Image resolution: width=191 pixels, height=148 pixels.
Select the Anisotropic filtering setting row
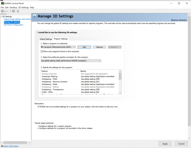(x=50, y=76)
